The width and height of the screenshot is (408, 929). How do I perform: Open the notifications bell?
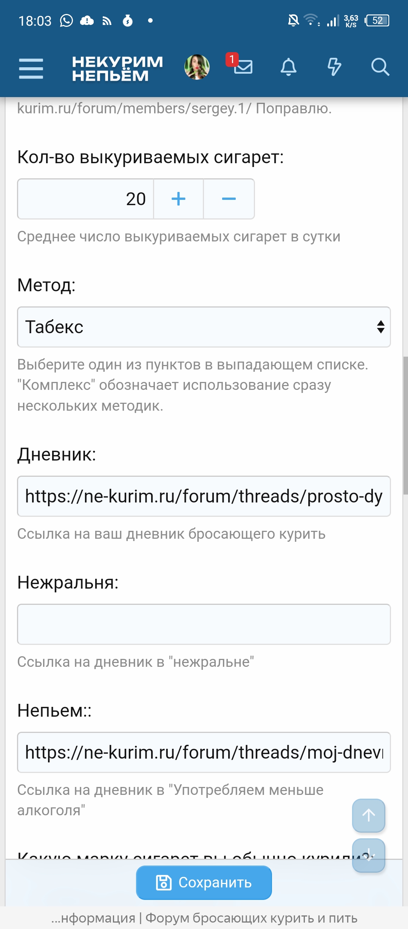(288, 67)
